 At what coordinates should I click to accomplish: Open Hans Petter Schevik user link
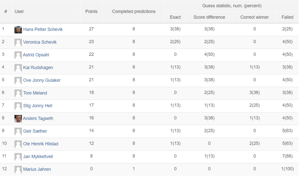43,30
